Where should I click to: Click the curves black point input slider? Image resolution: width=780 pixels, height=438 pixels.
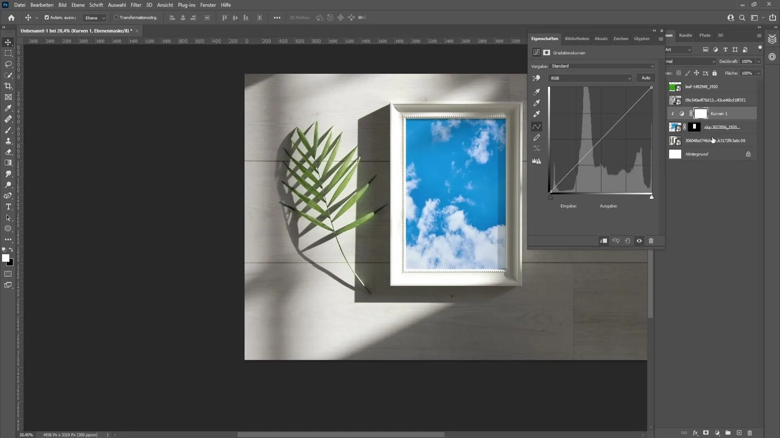click(x=550, y=197)
